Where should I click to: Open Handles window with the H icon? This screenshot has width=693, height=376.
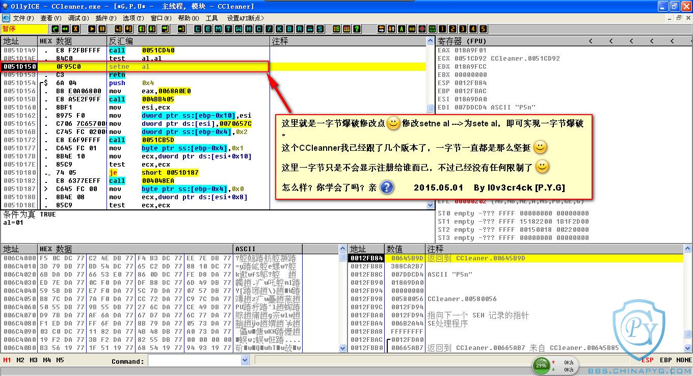point(249,29)
